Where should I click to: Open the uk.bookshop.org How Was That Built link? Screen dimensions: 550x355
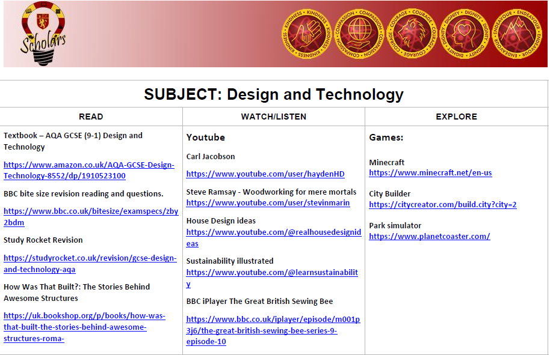coord(84,327)
